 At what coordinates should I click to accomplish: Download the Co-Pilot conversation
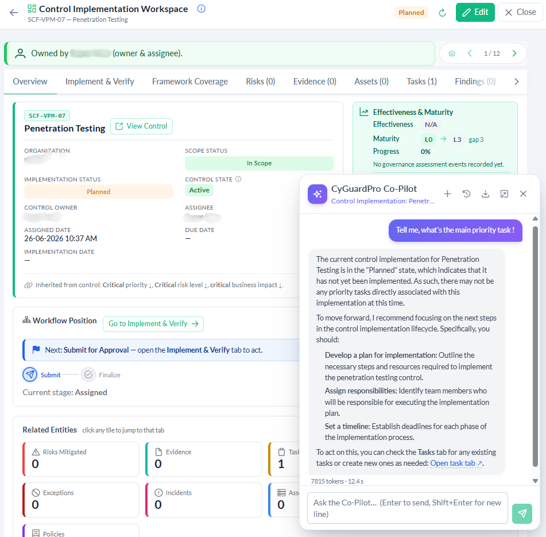(x=485, y=194)
